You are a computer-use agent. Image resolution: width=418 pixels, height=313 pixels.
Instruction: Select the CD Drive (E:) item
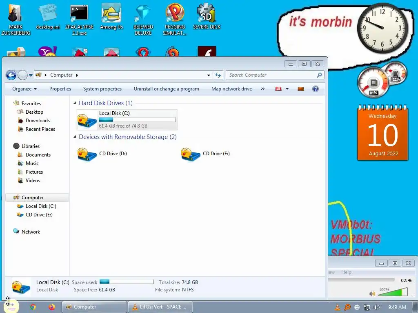tap(206, 154)
